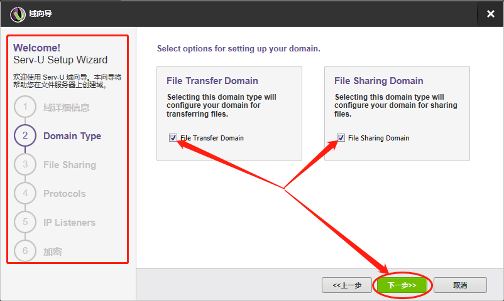Click the Serv-U logo icon in title bar
This screenshot has width=504, height=301.
pyautogui.click(x=18, y=14)
